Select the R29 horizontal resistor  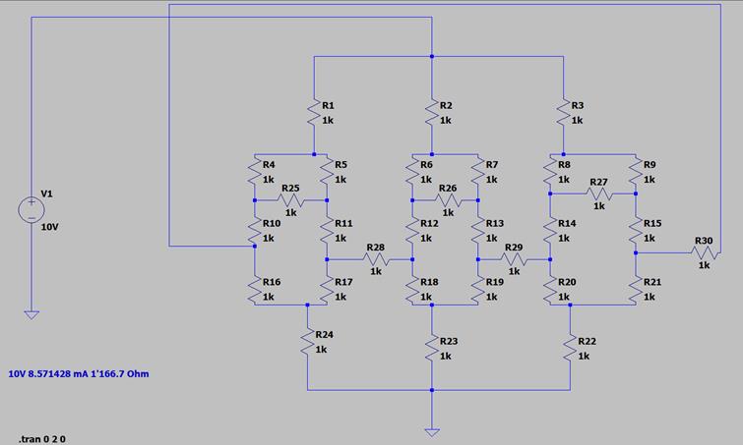pos(514,260)
